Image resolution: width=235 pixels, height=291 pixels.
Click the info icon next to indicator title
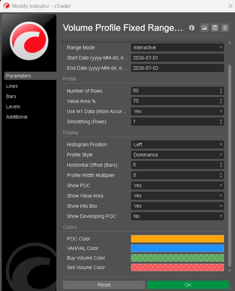[x=192, y=28]
